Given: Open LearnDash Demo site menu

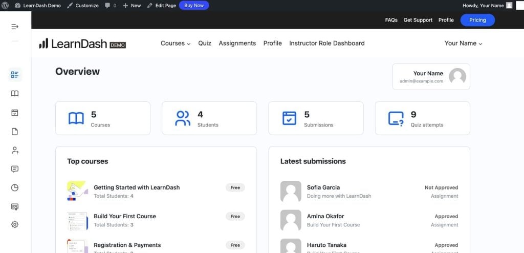Looking at the screenshot, I should 38,5.
